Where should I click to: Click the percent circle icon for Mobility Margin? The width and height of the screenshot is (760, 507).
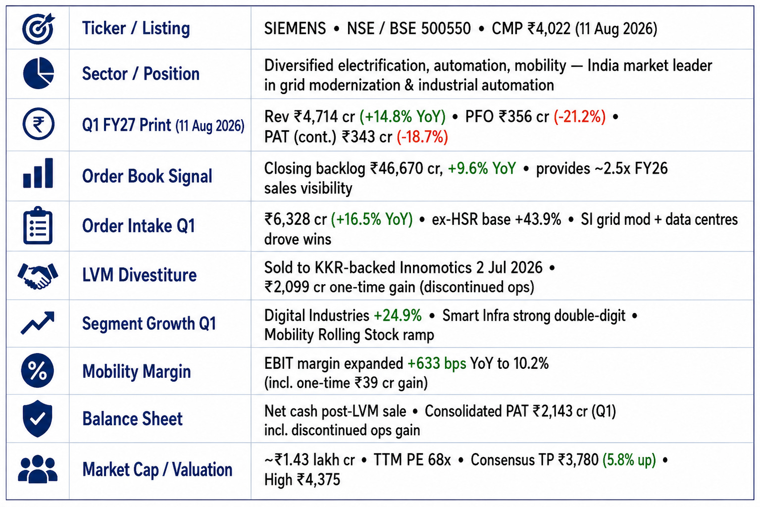coord(38,371)
